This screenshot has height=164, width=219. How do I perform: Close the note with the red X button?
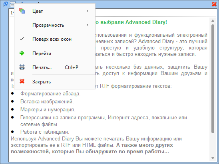(214, 4)
